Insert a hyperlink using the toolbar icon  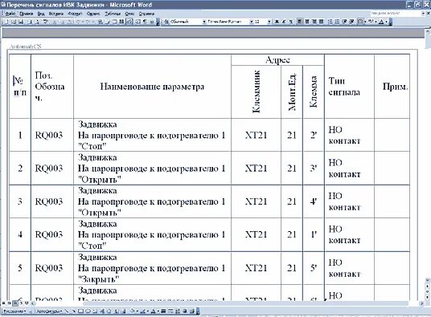(101, 22)
